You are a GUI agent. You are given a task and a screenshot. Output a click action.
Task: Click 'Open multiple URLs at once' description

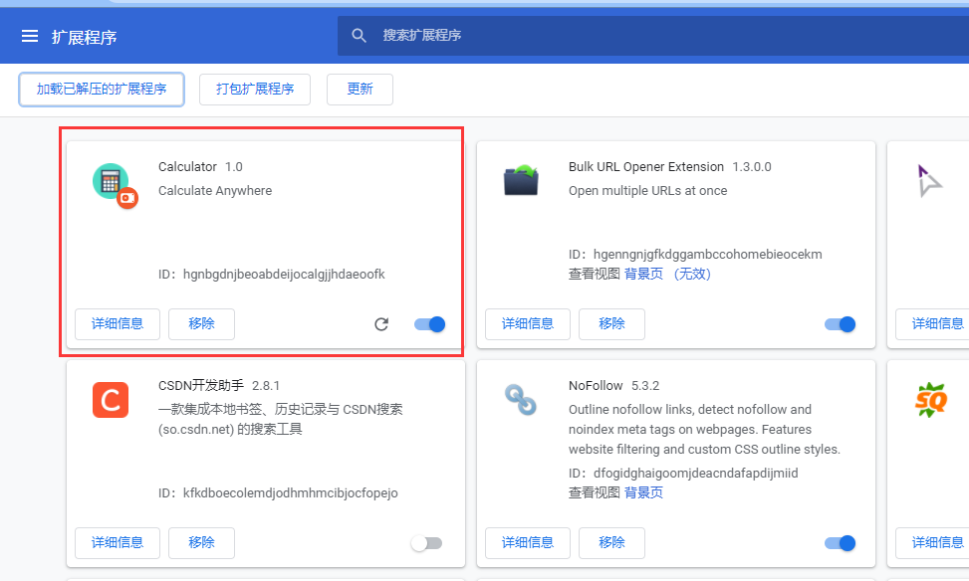coord(647,191)
